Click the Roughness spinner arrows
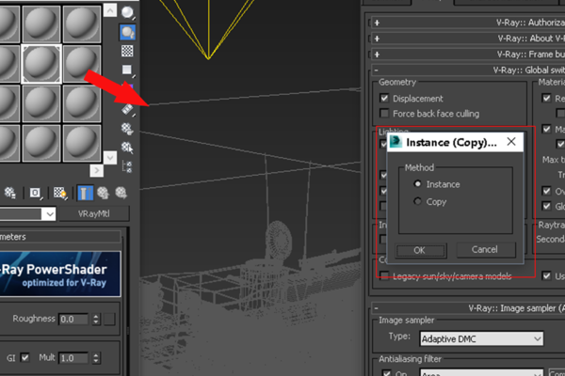The height and width of the screenshot is (376, 565). 95,320
